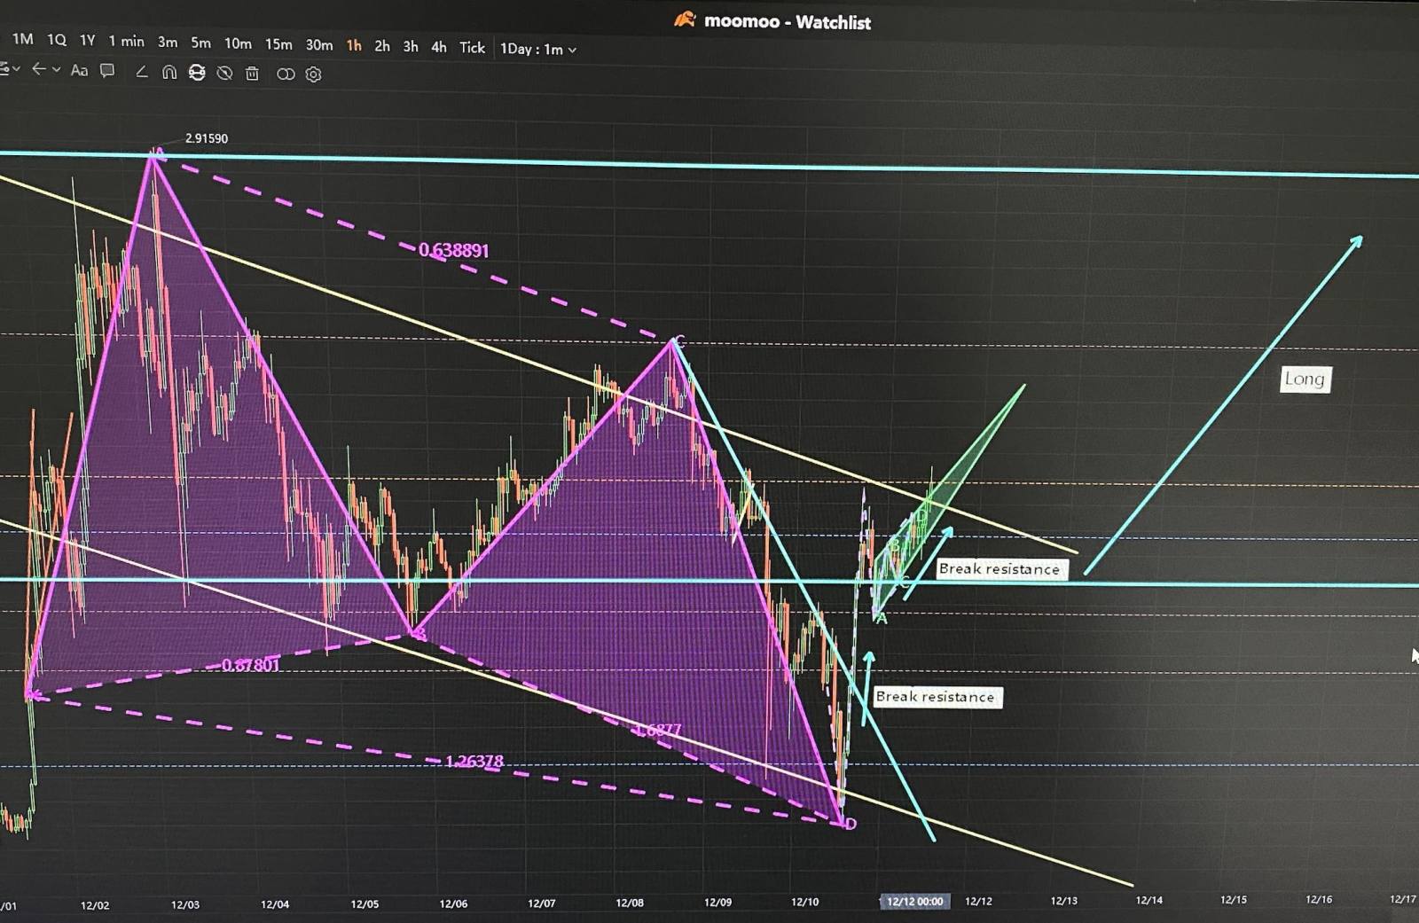Click the highlighted 12/12 00:00 time marker
Image resolution: width=1419 pixels, height=923 pixels.
[914, 902]
